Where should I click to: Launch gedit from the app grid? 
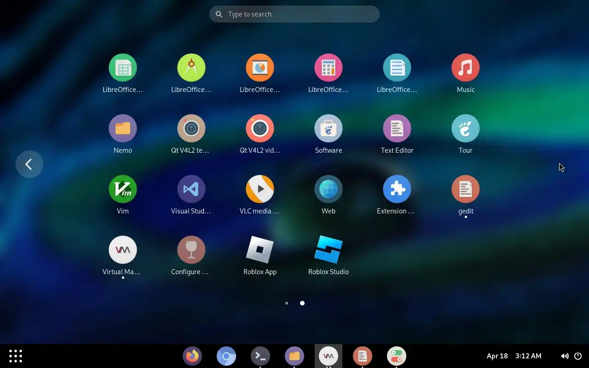(x=466, y=189)
